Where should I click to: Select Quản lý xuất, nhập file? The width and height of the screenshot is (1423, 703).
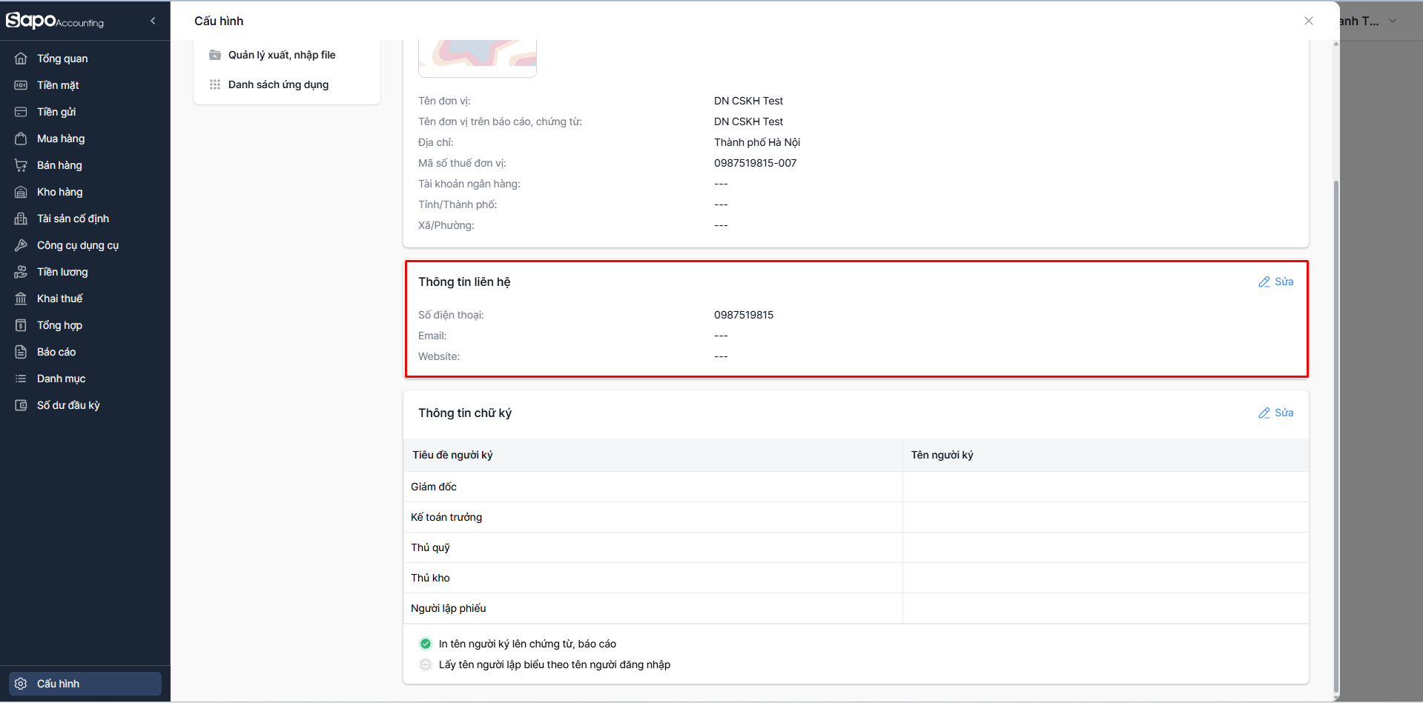282,55
